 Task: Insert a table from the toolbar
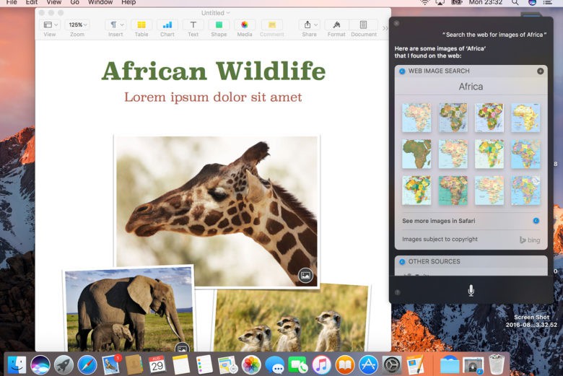pyautogui.click(x=141, y=25)
